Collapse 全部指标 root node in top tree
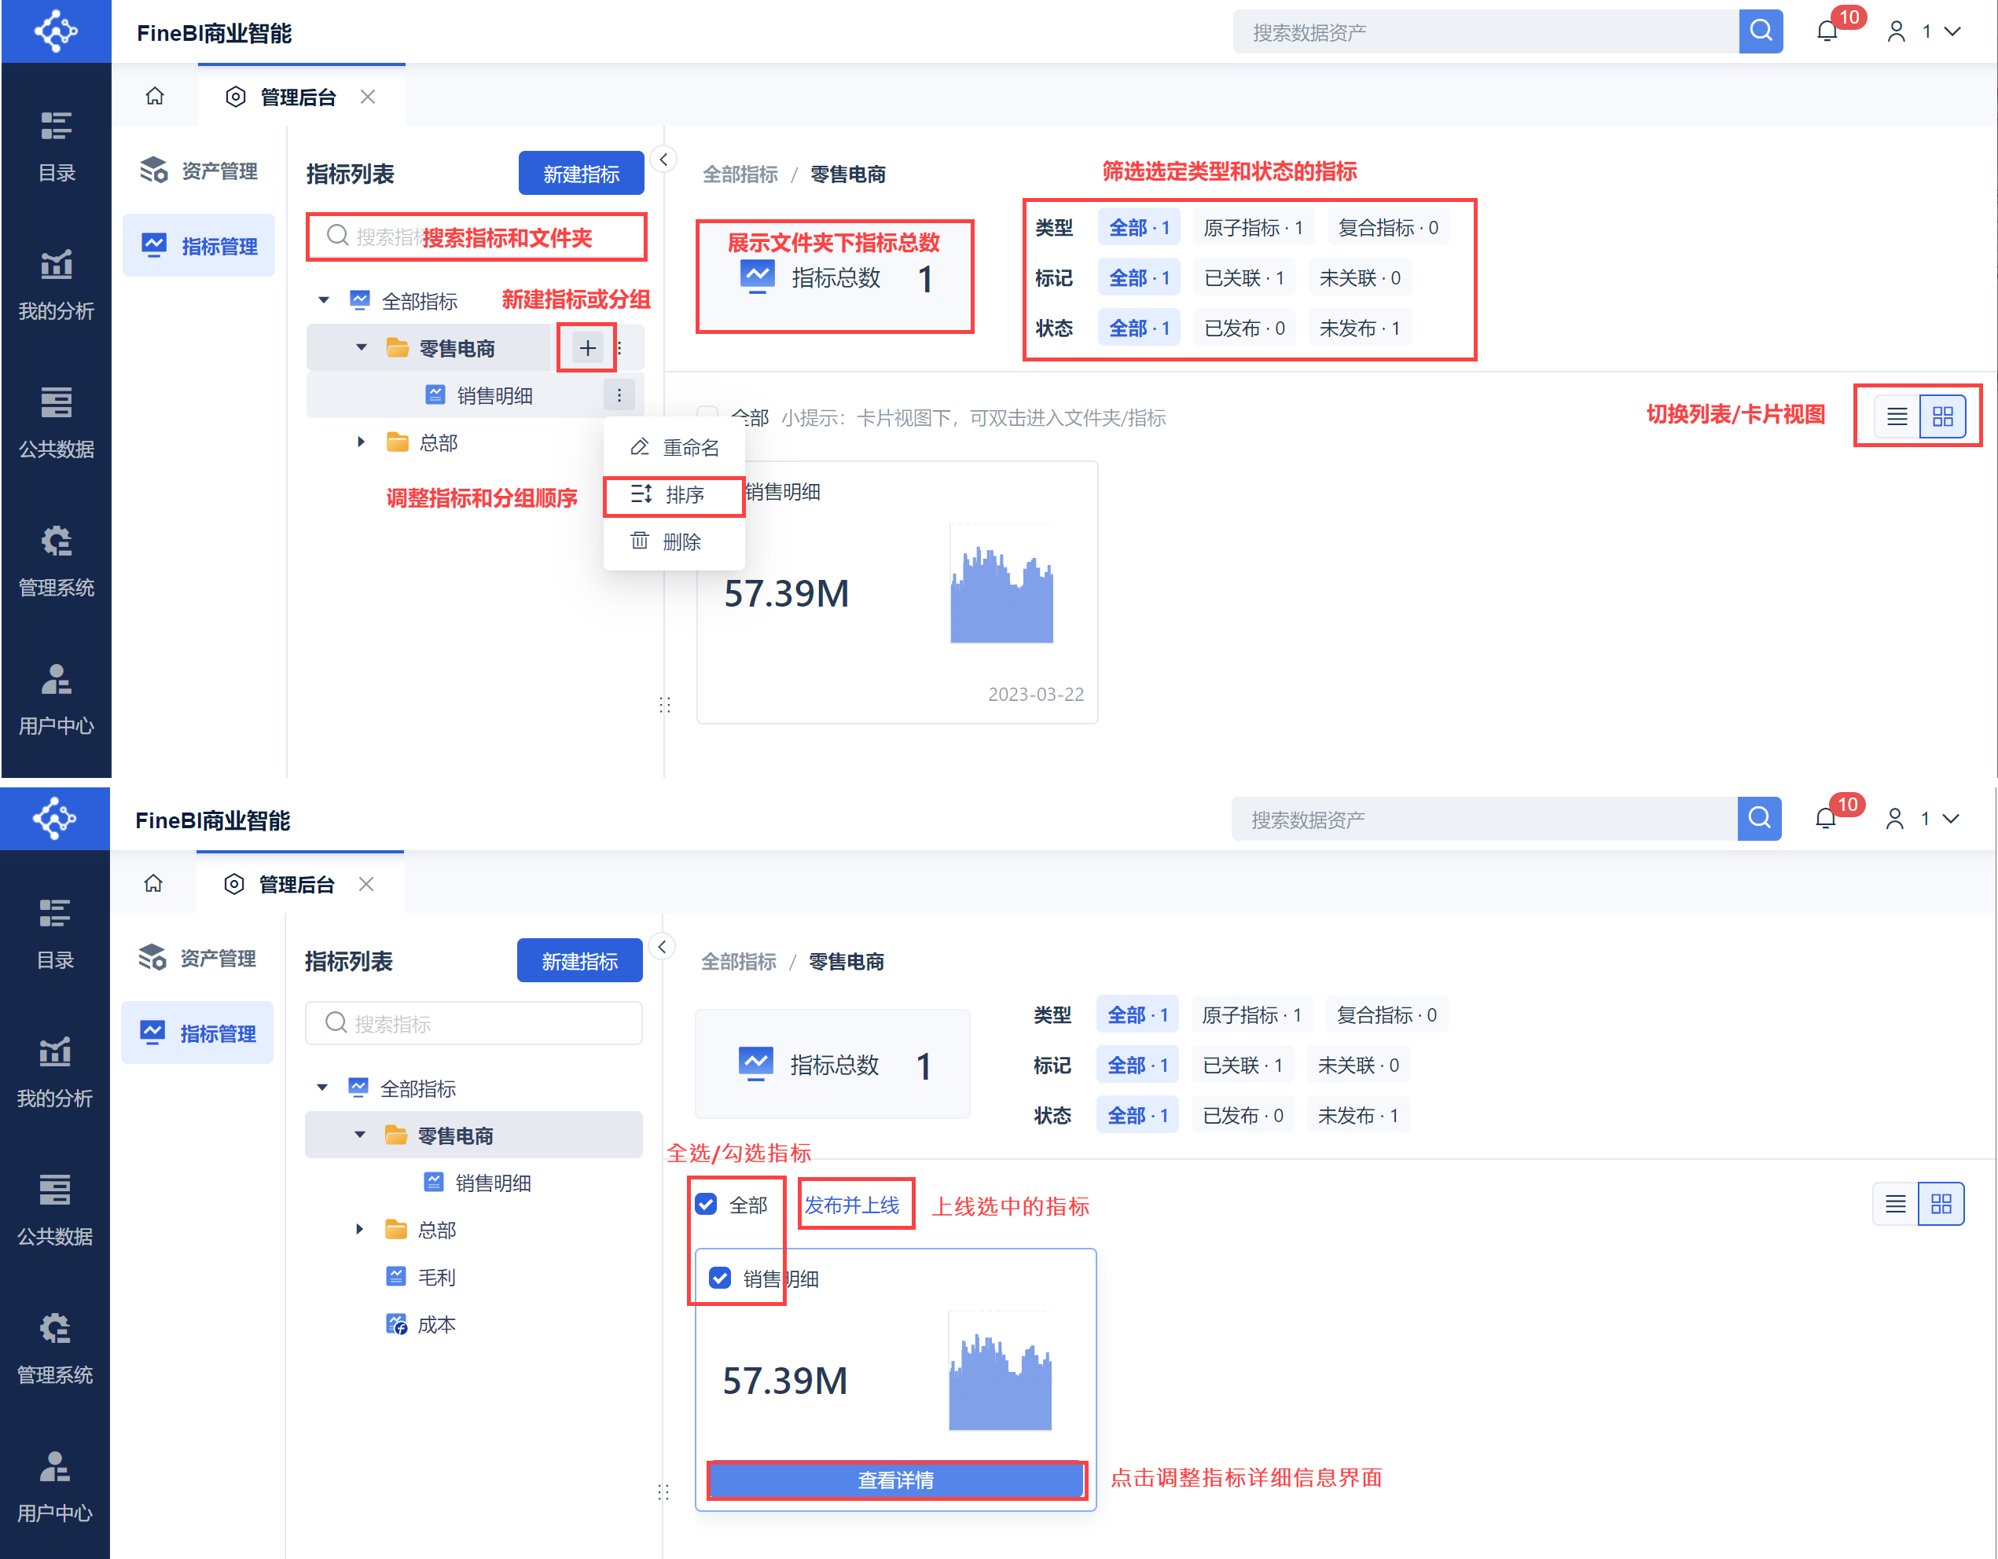The image size is (1998, 1559). [x=323, y=301]
